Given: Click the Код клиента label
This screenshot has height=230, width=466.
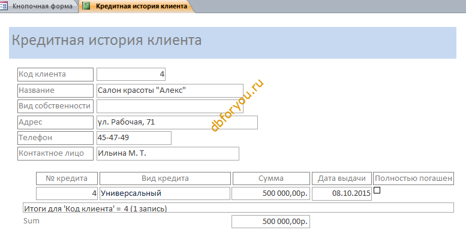Looking at the screenshot, I should (x=55, y=74).
